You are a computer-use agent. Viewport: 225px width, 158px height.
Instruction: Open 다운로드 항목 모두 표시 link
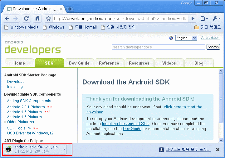point(188,149)
